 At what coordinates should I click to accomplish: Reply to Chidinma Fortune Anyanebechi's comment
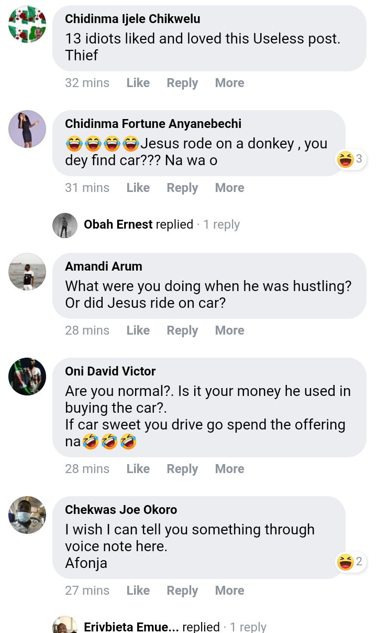coord(182,188)
